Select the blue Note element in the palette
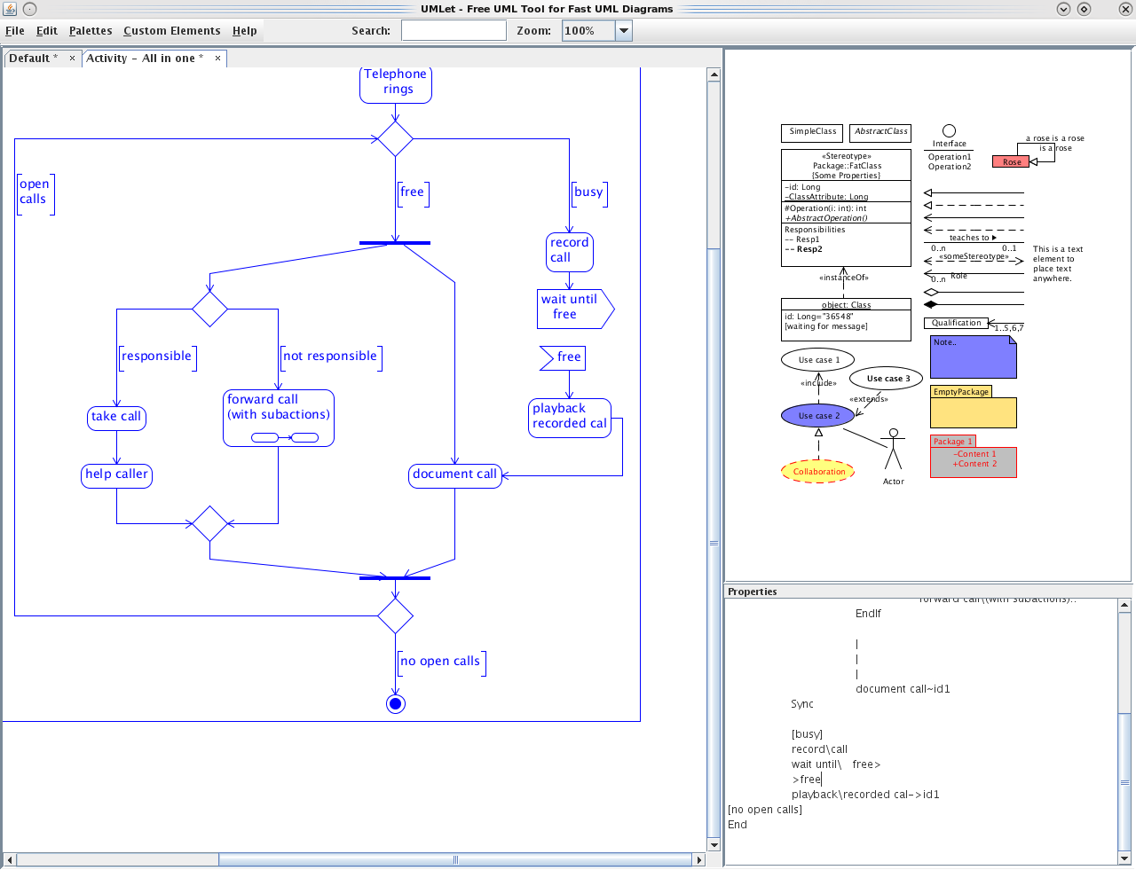The width and height of the screenshot is (1136, 870). [x=971, y=356]
